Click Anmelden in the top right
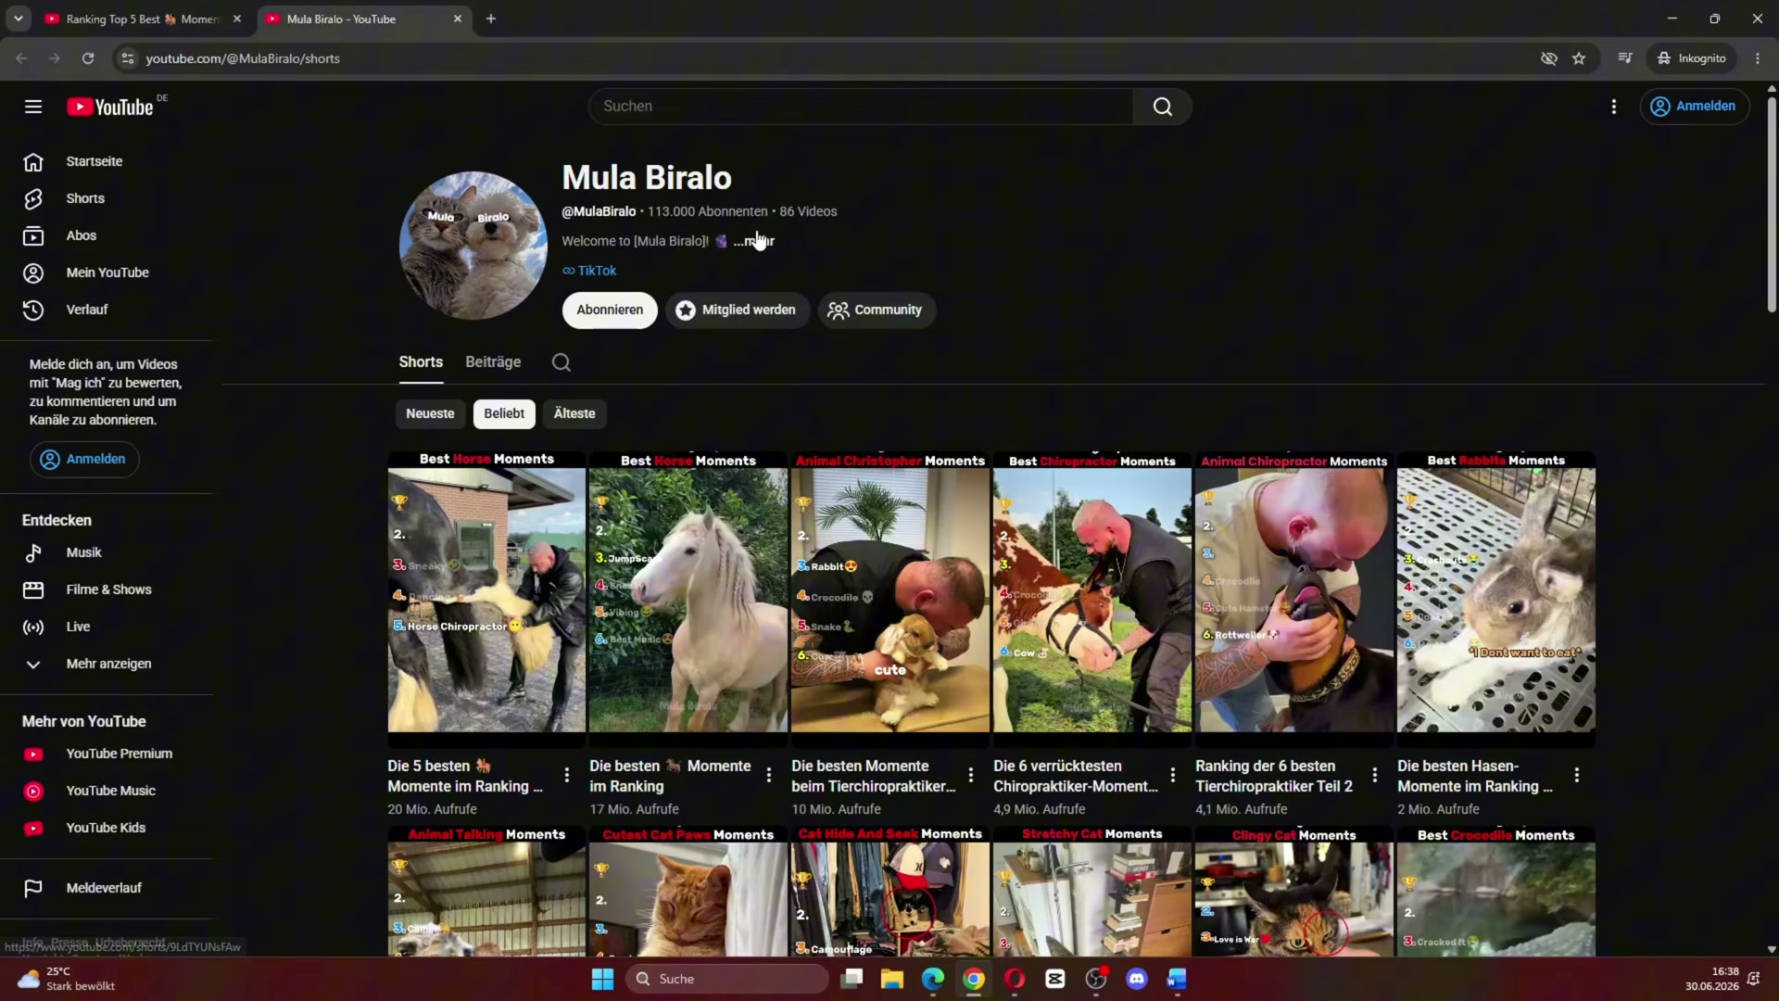 pyautogui.click(x=1695, y=107)
